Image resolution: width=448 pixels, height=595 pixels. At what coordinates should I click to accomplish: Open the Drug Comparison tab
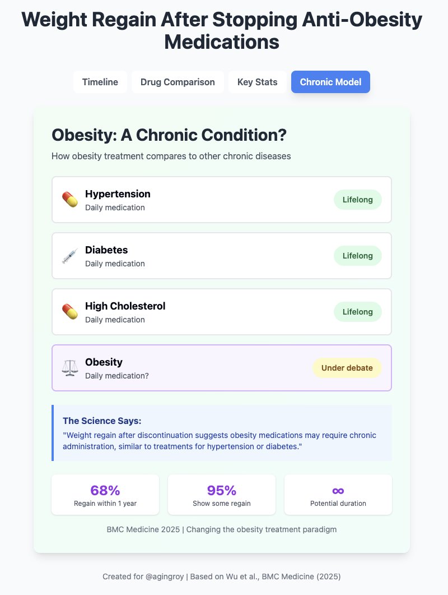[178, 82]
